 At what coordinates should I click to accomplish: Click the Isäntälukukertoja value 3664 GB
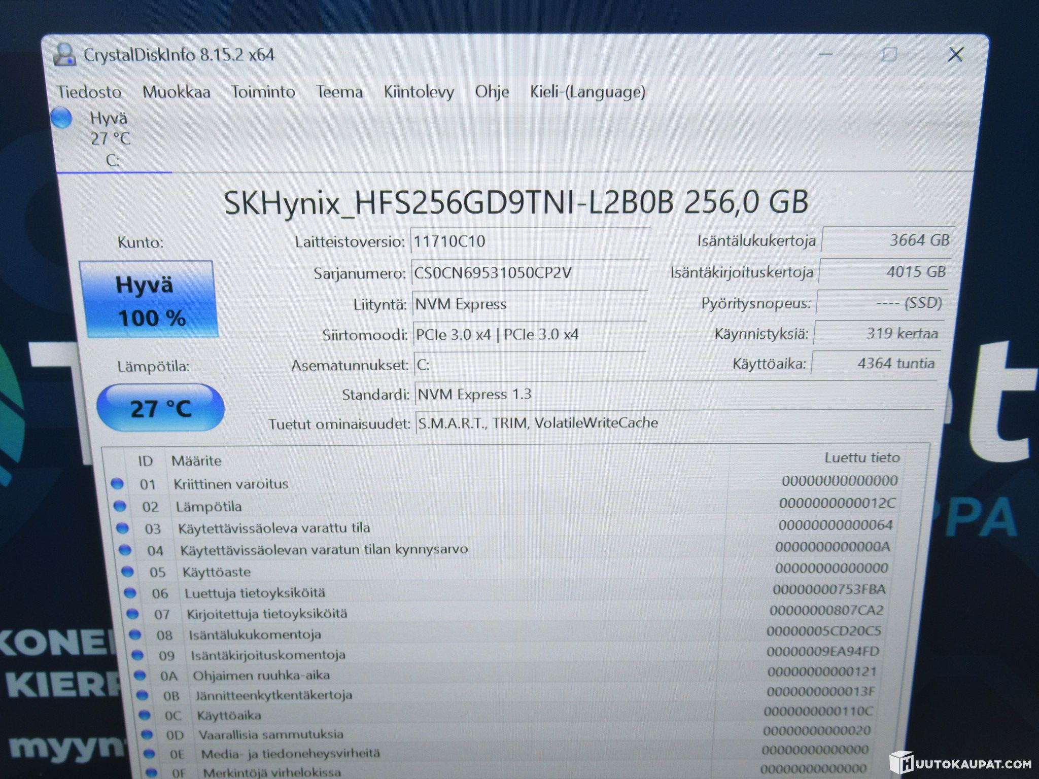[x=888, y=240]
